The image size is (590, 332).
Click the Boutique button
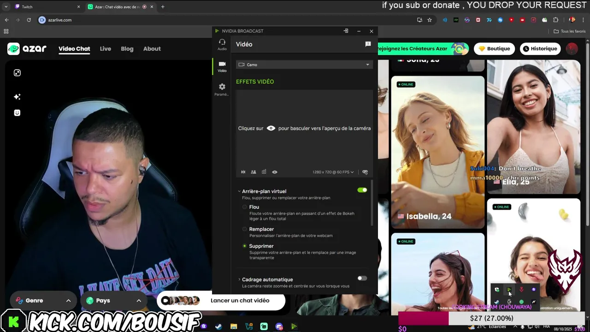494,48
